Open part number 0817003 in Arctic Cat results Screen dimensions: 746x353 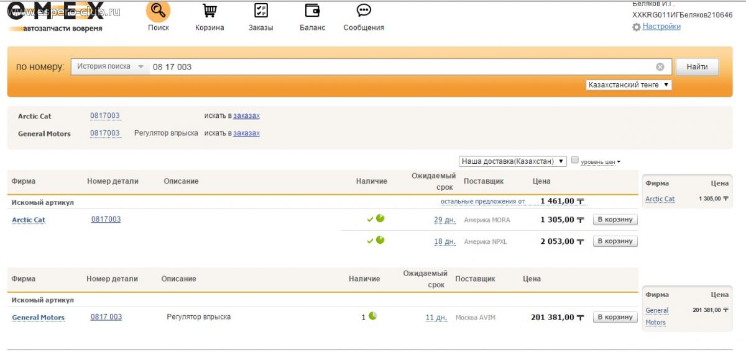click(106, 220)
